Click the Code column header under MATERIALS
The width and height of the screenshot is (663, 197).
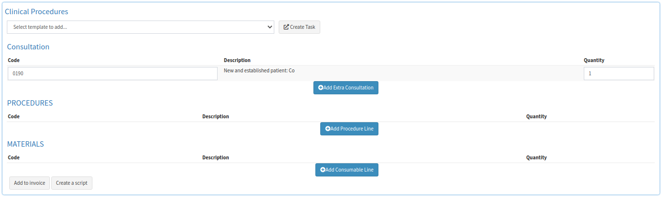14,158
